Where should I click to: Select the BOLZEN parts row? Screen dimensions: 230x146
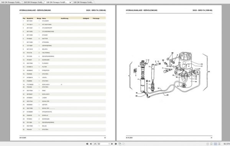pyautogui.click(x=64, y=49)
